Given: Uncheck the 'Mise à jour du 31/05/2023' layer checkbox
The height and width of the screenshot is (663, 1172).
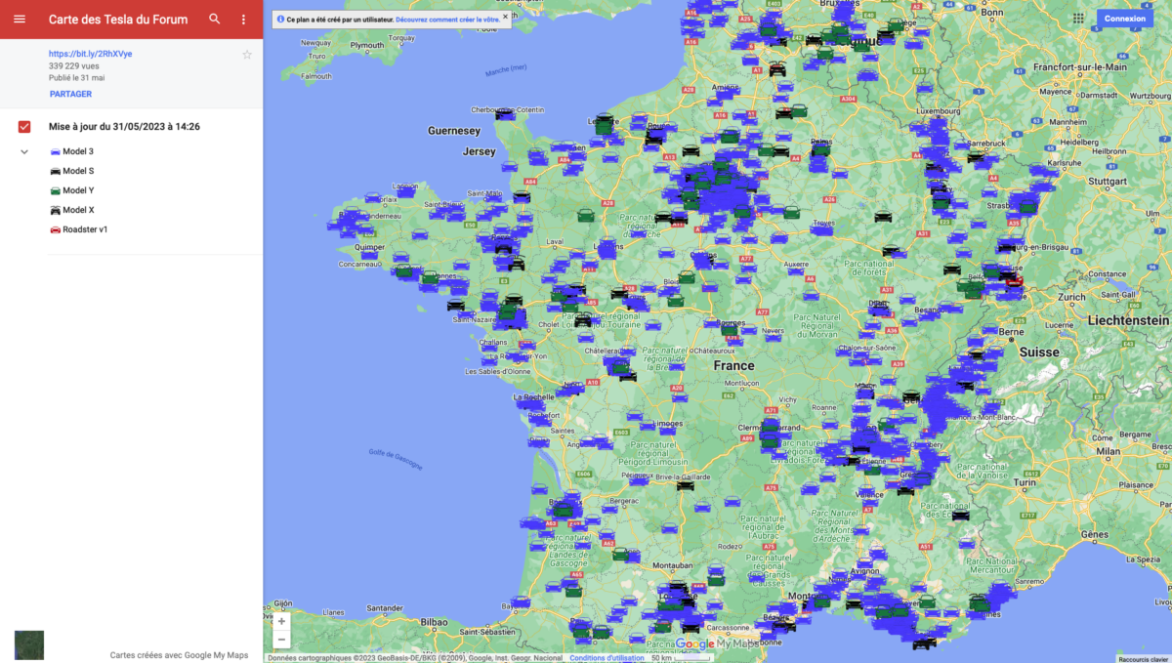Looking at the screenshot, I should click(24, 127).
